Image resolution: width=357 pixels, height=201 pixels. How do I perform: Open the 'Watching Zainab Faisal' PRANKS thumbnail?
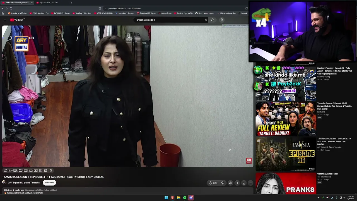click(286, 183)
